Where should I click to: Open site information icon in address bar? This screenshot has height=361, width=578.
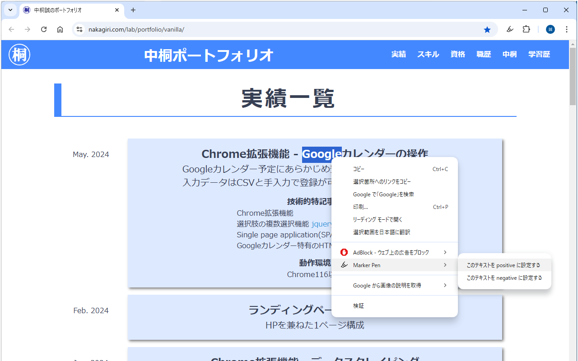(79, 29)
